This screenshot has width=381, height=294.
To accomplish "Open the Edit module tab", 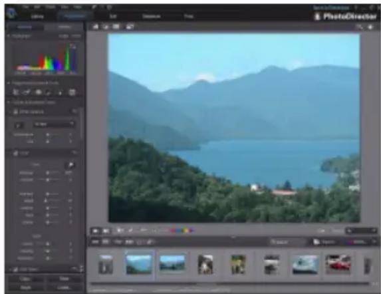I will tap(113, 16).
